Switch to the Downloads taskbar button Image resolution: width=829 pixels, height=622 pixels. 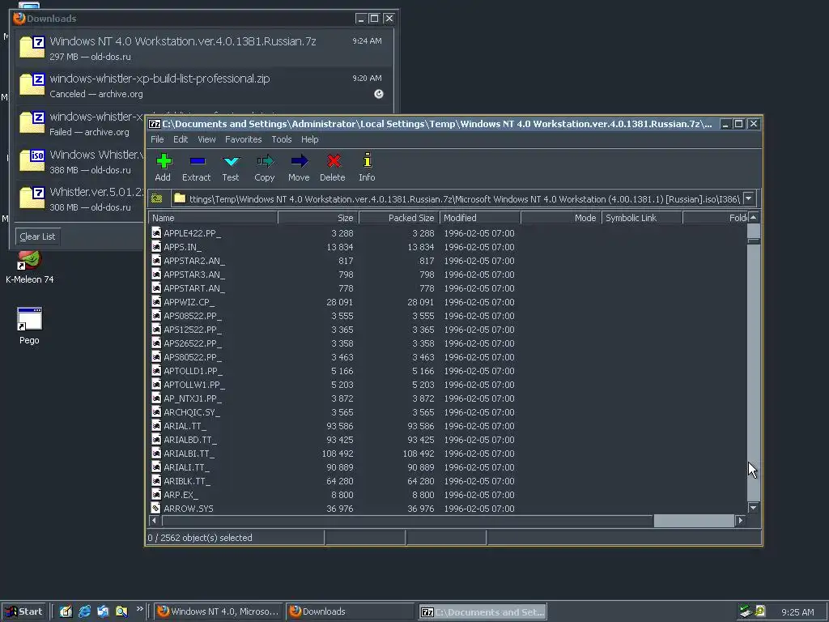(350, 611)
